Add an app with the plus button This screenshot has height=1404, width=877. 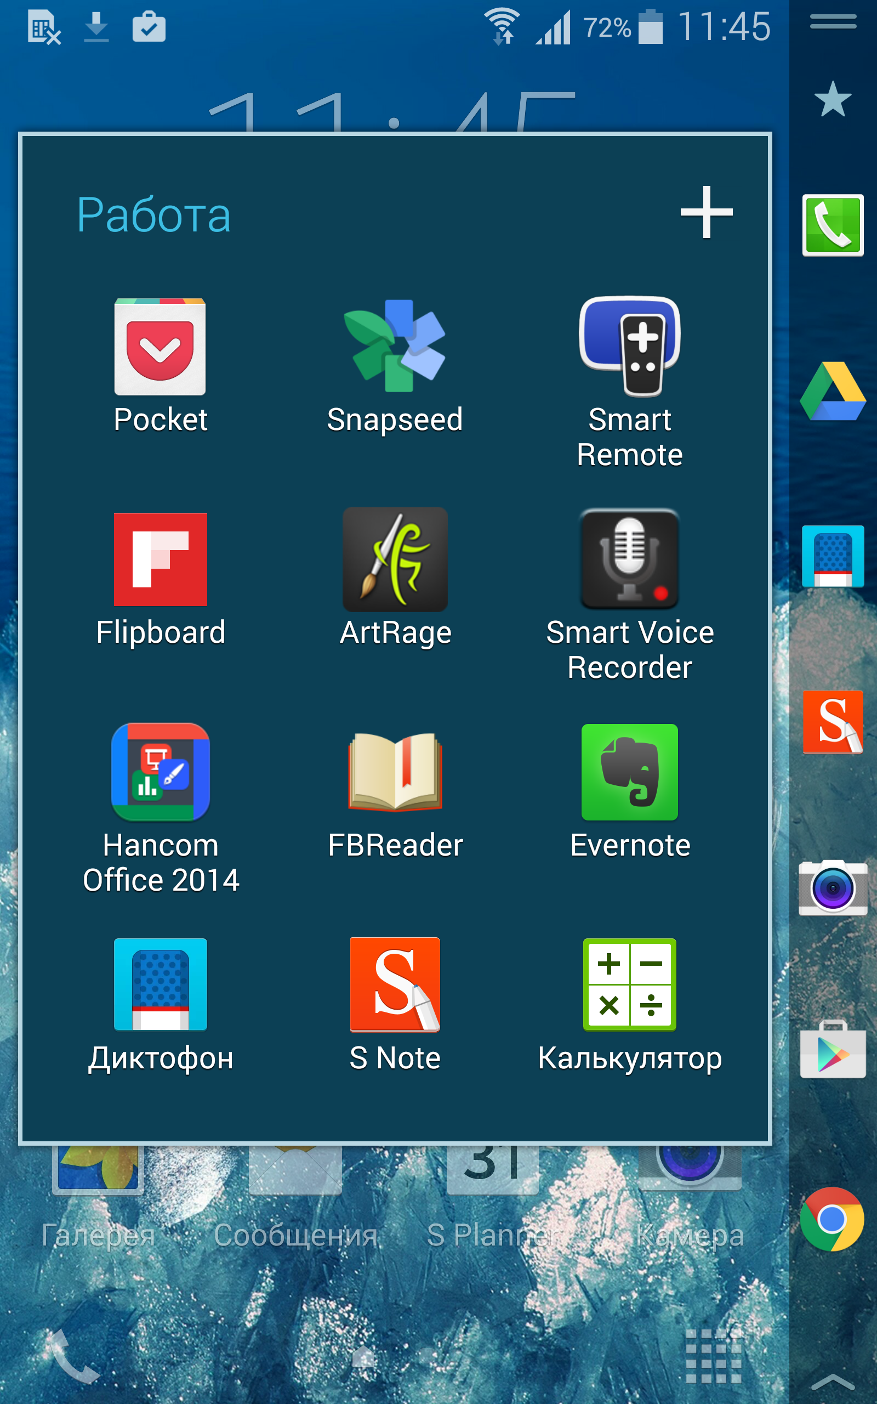(x=707, y=212)
